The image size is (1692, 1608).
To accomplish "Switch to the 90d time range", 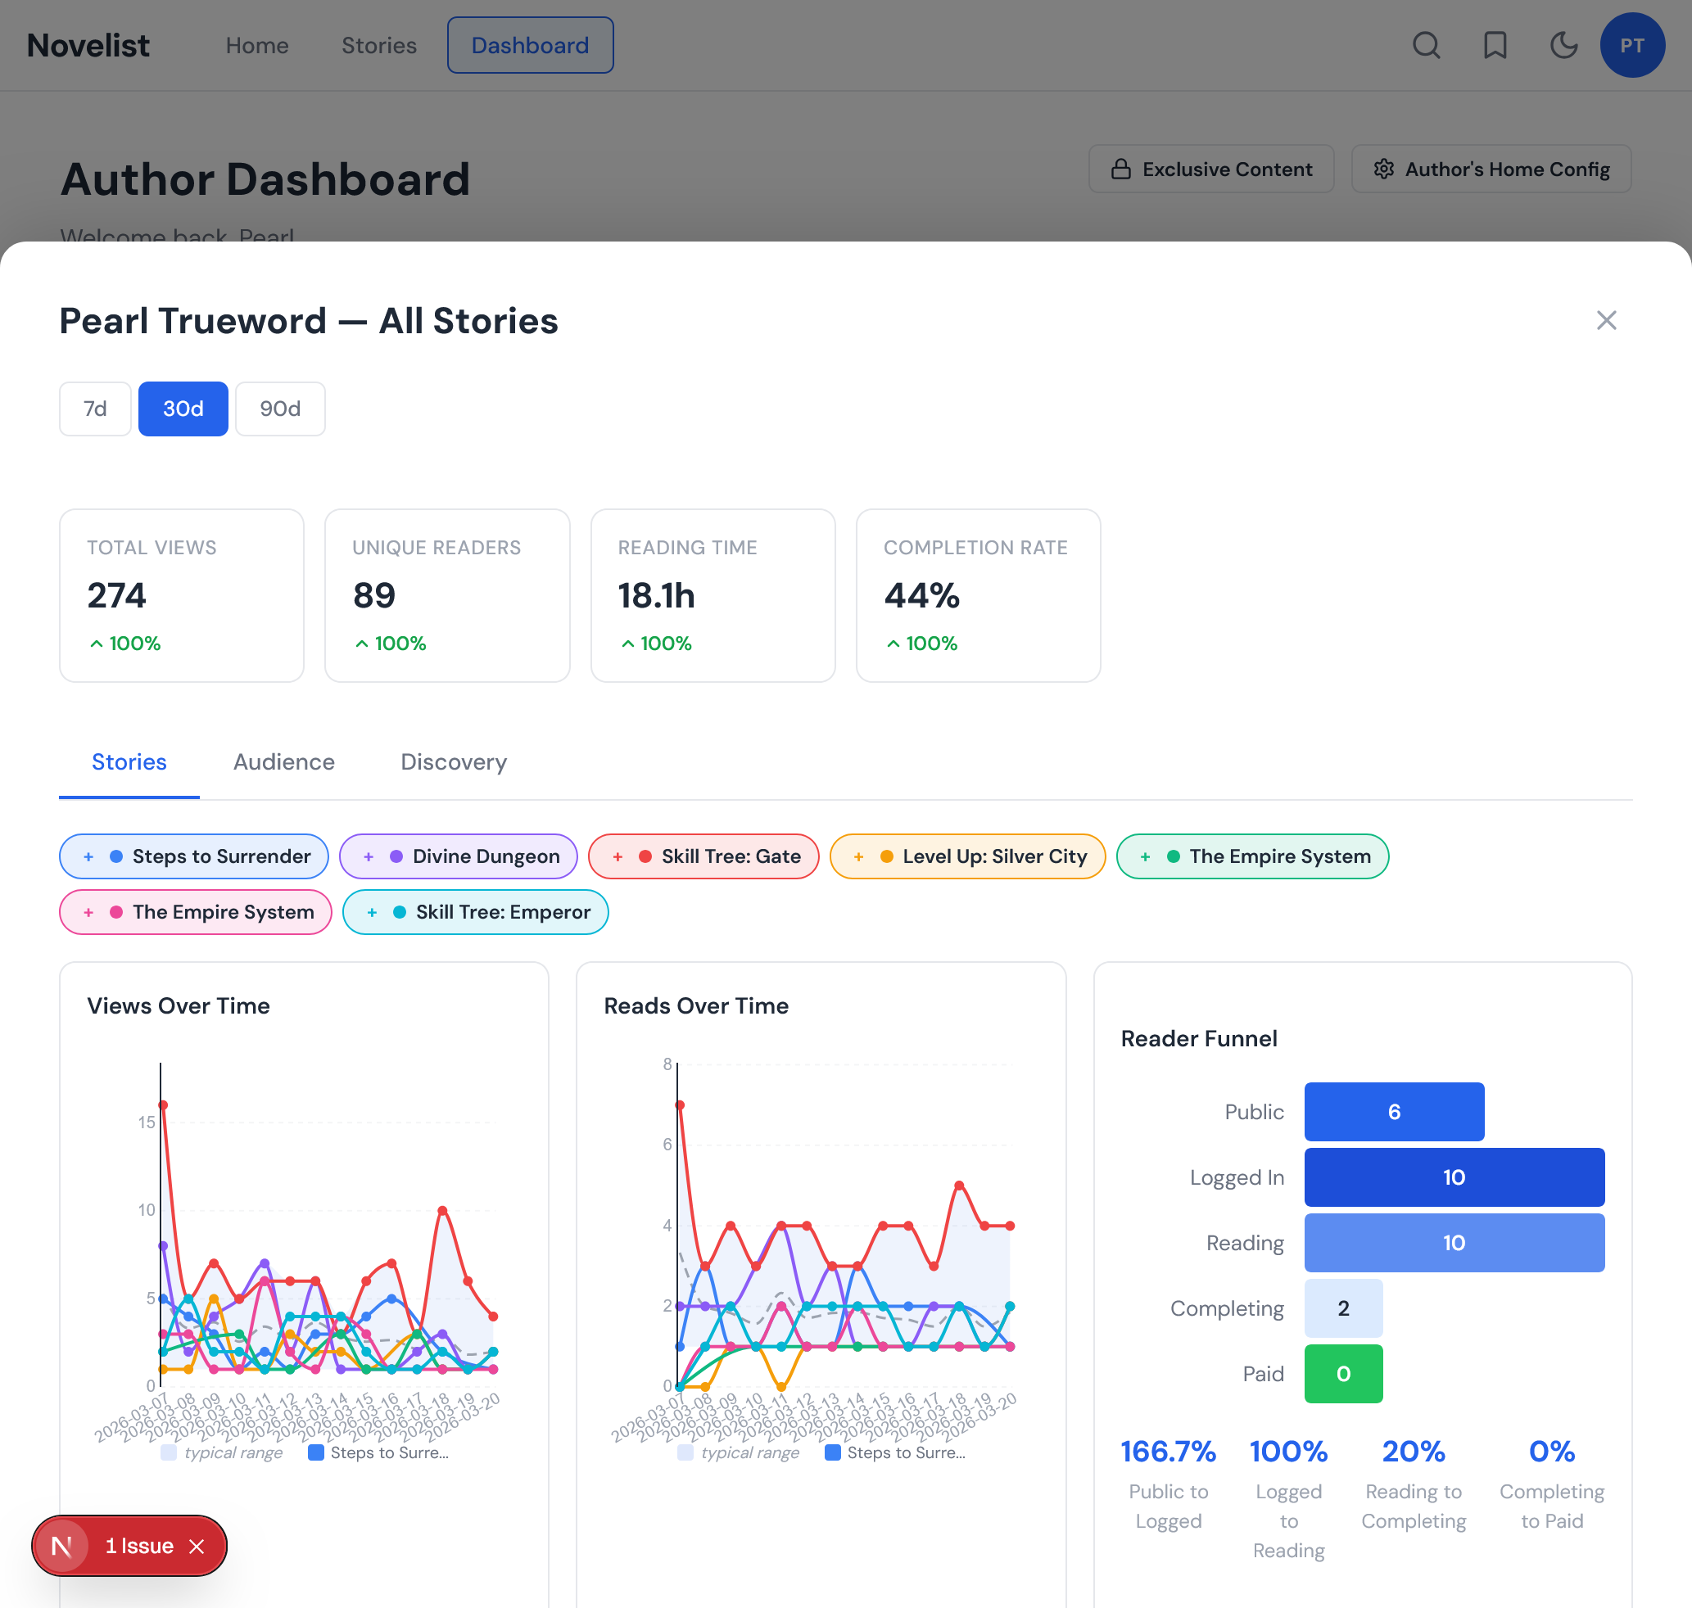I will [x=279, y=409].
